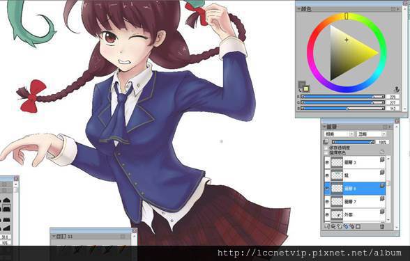Select the wedge-shaped brush tip in left panel

click(6, 228)
